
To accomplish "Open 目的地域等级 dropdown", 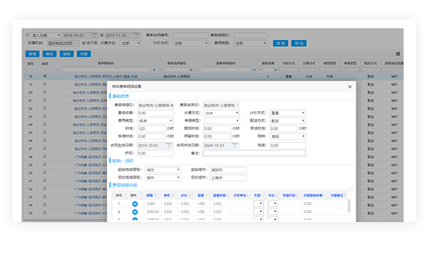I will 163,178.
